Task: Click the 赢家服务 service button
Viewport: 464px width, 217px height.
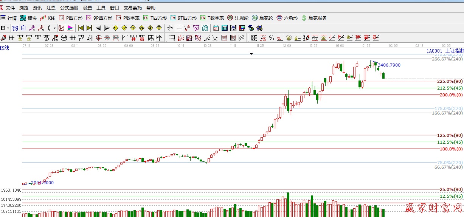Action: (314, 18)
